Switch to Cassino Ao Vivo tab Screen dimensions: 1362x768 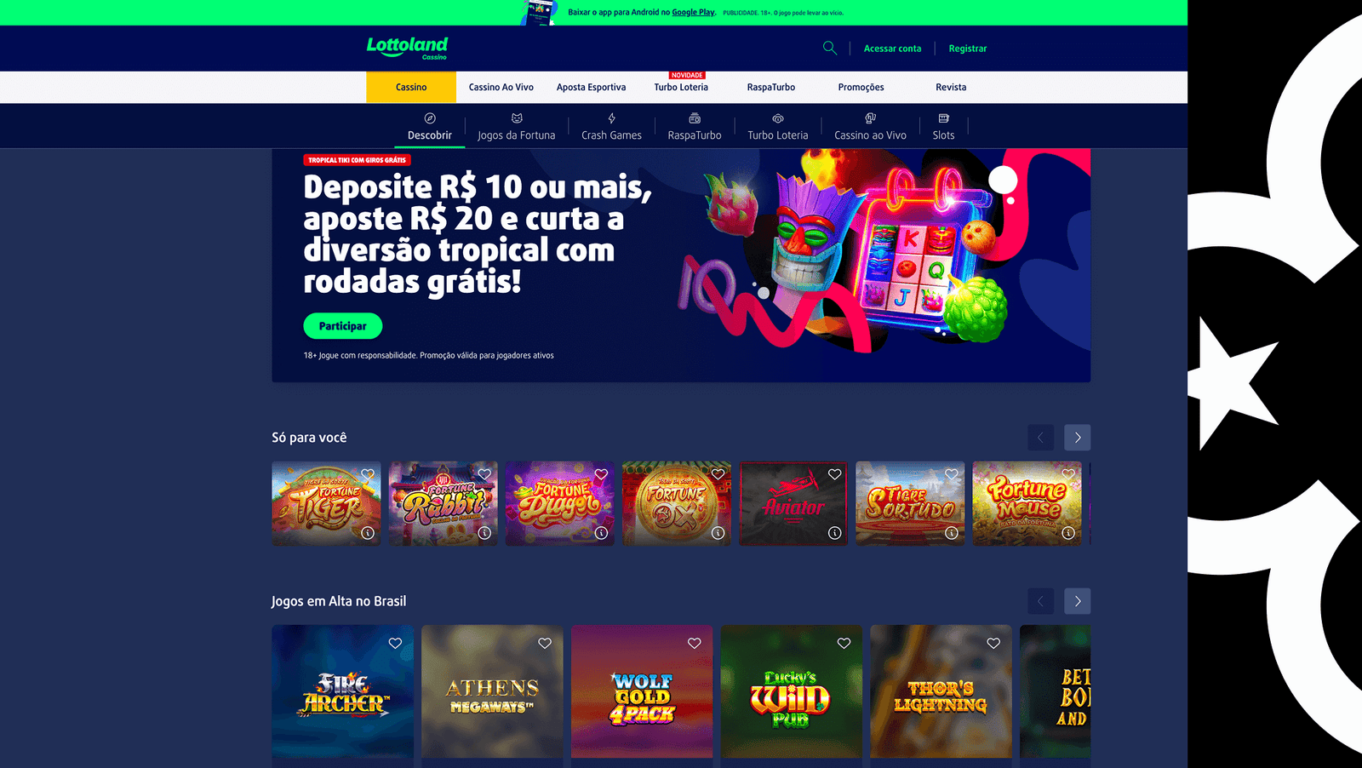point(501,87)
